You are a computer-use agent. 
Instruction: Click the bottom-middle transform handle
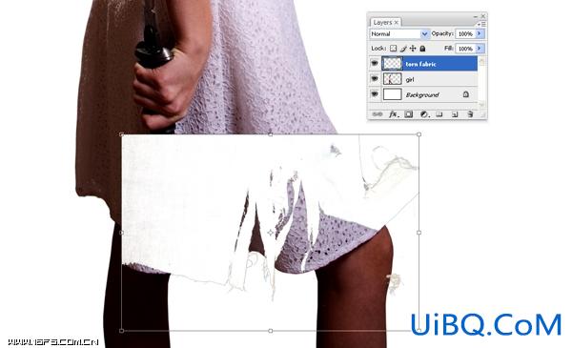[271, 331]
